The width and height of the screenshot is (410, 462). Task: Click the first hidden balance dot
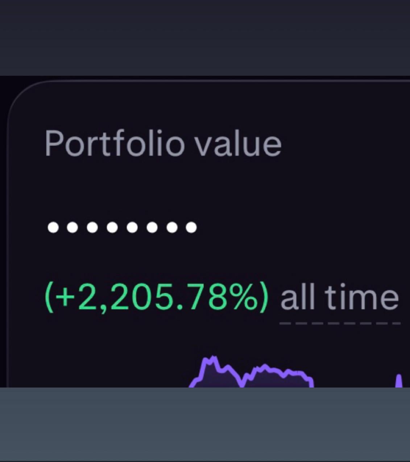pyautogui.click(x=53, y=228)
